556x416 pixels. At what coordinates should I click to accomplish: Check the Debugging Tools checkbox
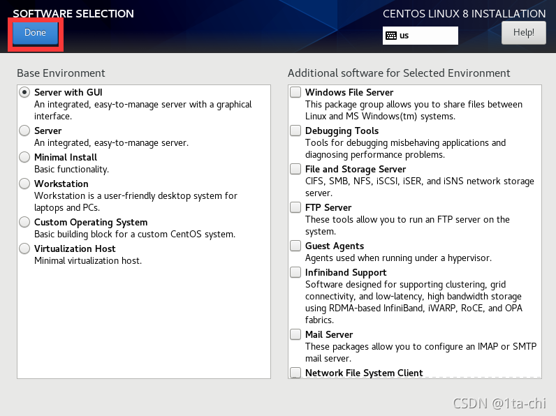click(295, 131)
